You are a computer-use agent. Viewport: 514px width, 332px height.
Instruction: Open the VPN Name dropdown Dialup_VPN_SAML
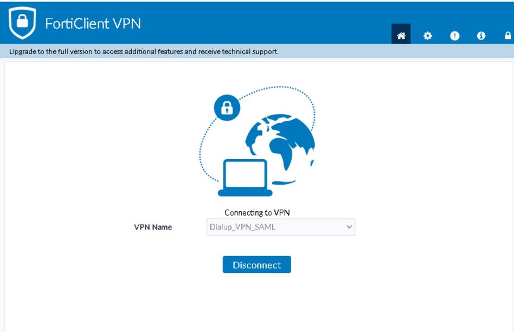(x=281, y=227)
